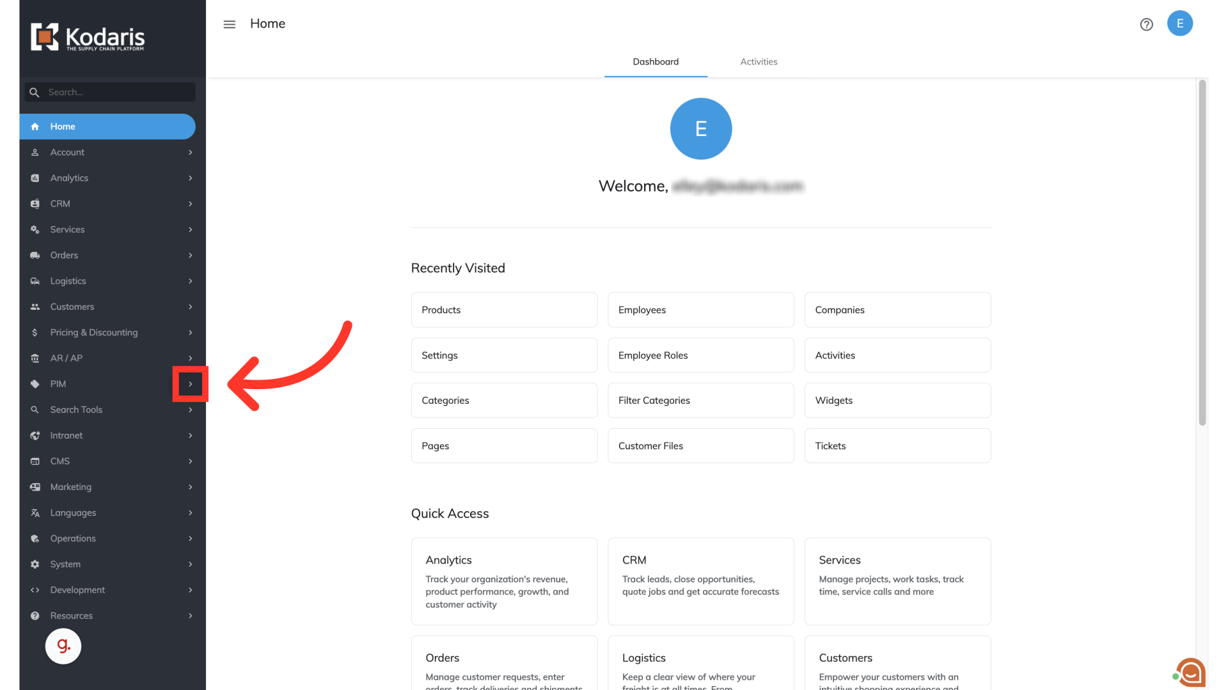Click the Grammarly g icon
The height and width of the screenshot is (690, 1228).
63,646
